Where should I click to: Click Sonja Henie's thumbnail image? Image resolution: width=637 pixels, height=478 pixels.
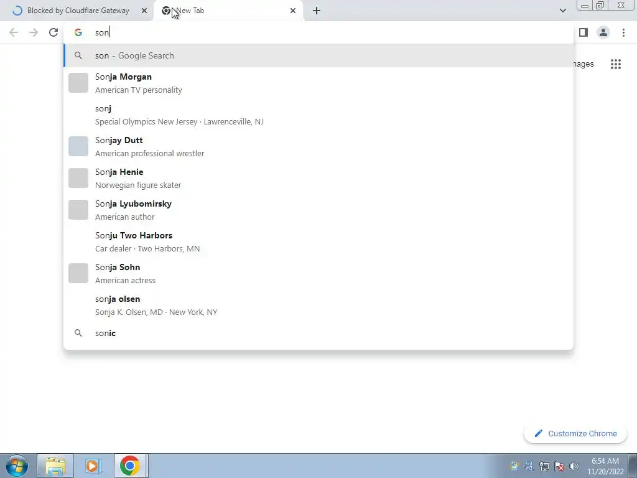78,178
